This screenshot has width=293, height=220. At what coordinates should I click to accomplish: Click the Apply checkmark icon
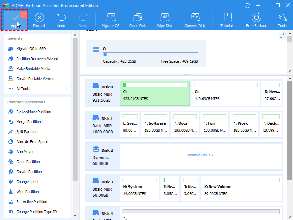(x=15, y=18)
